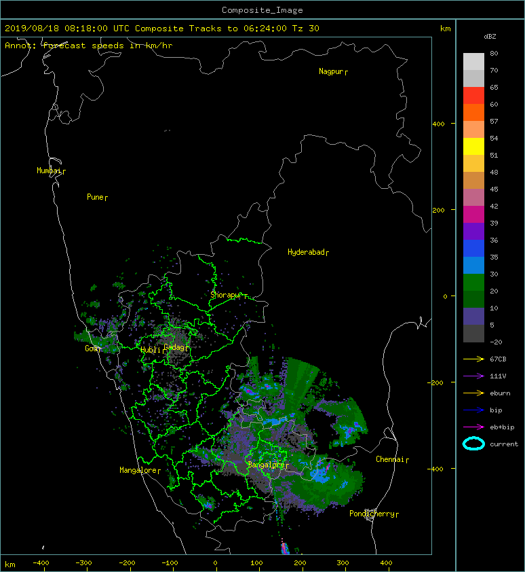Click the 111V legend label
Screen dimensions: 525x572
[498, 376]
